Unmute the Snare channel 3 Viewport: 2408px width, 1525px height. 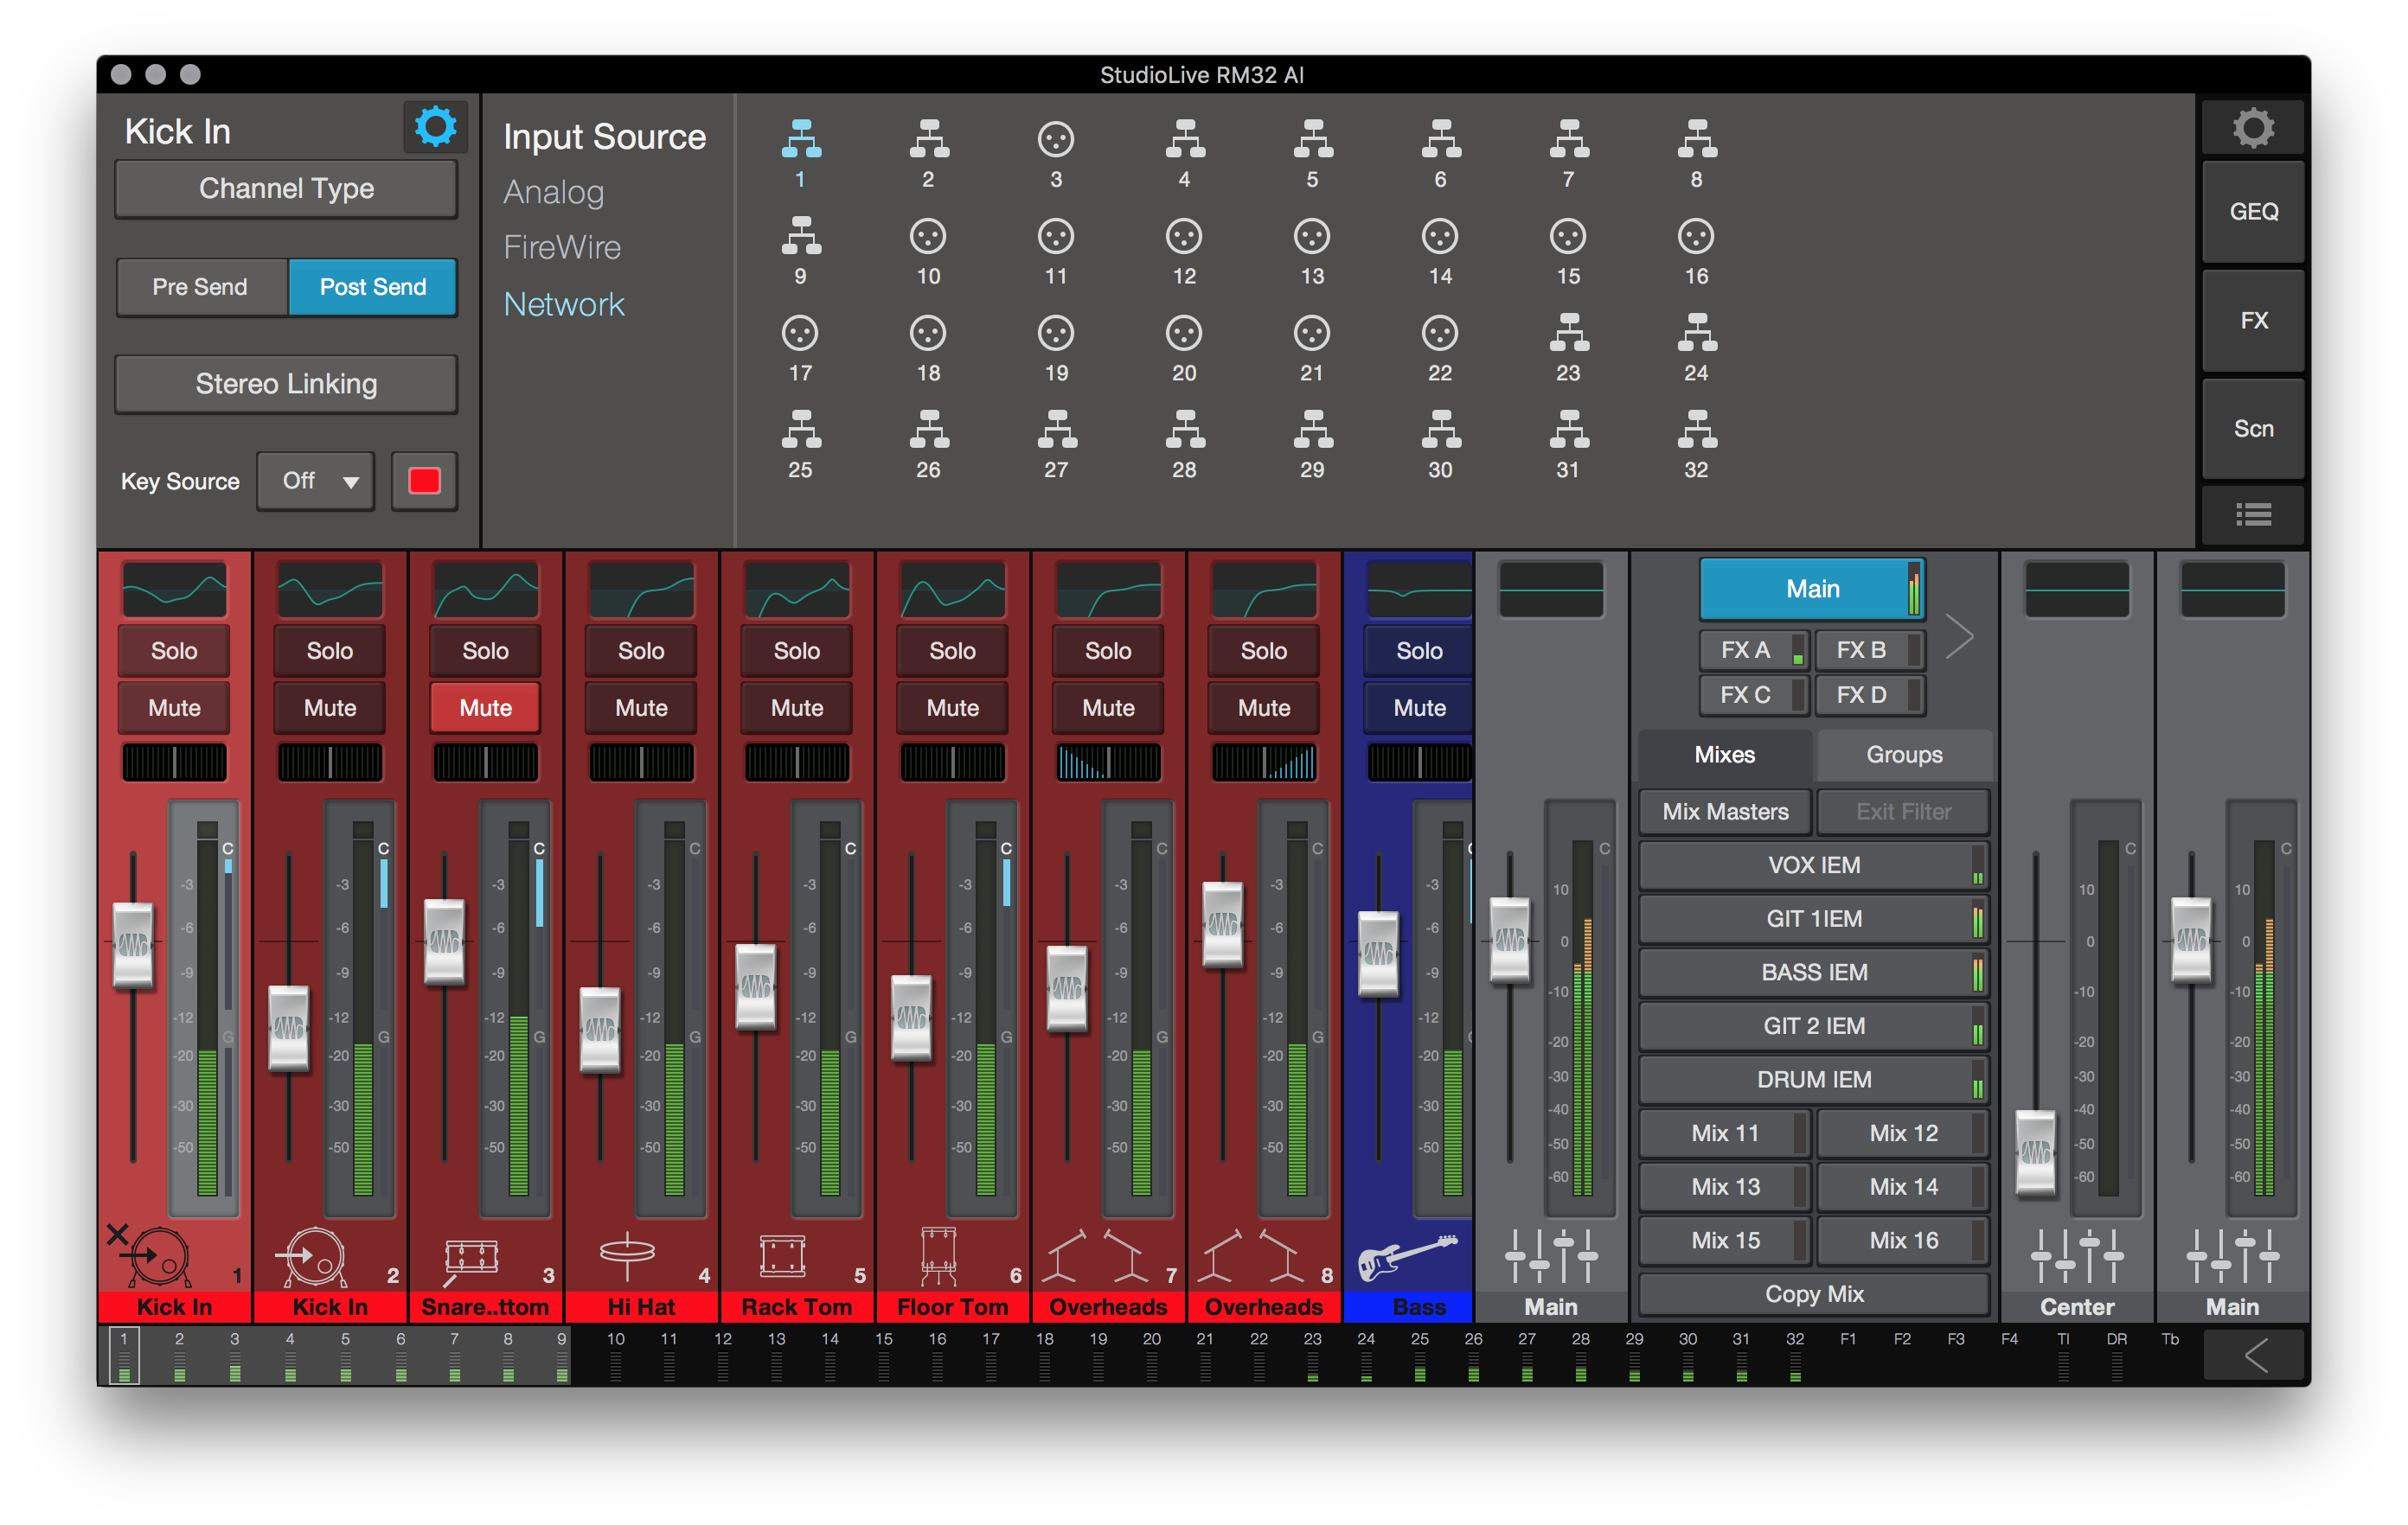pos(485,707)
